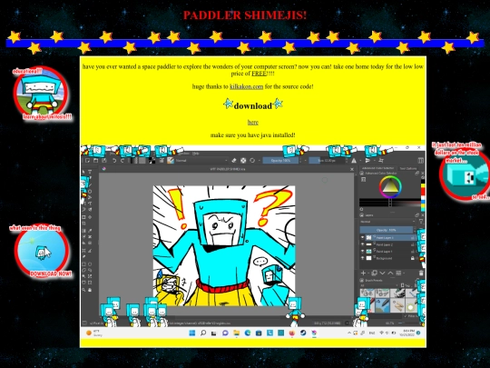Screen dimensions: 490x368
Task: Click the Redo arrow in Krita's toolbar
Action: pyautogui.click(x=122, y=161)
